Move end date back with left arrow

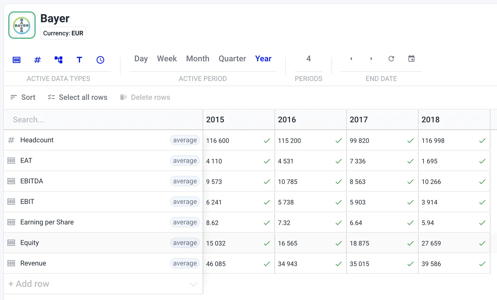tap(351, 59)
